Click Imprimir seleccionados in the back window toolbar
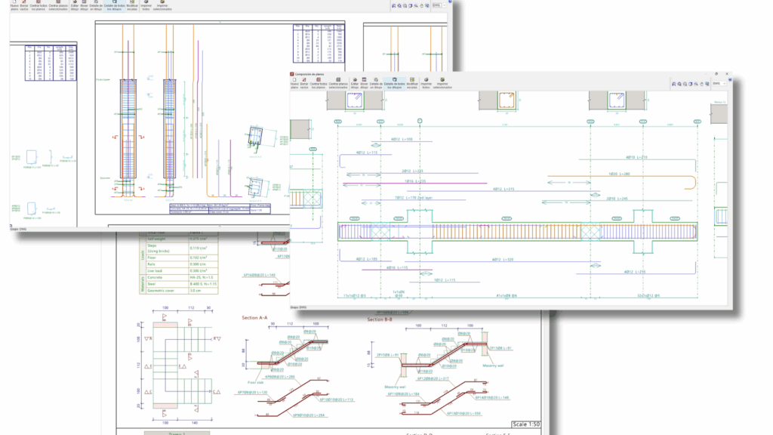This screenshot has width=773, height=435. point(162,5)
